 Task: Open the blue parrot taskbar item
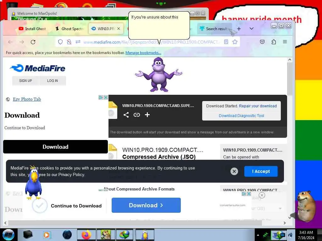pos(145,235)
